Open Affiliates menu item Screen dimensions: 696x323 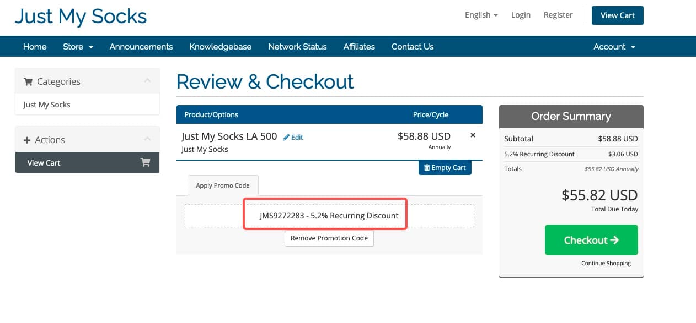click(x=359, y=47)
